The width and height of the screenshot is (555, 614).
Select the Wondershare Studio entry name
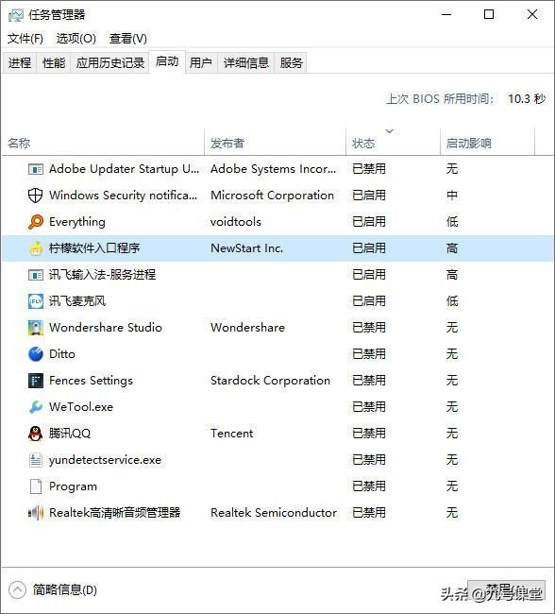106,328
